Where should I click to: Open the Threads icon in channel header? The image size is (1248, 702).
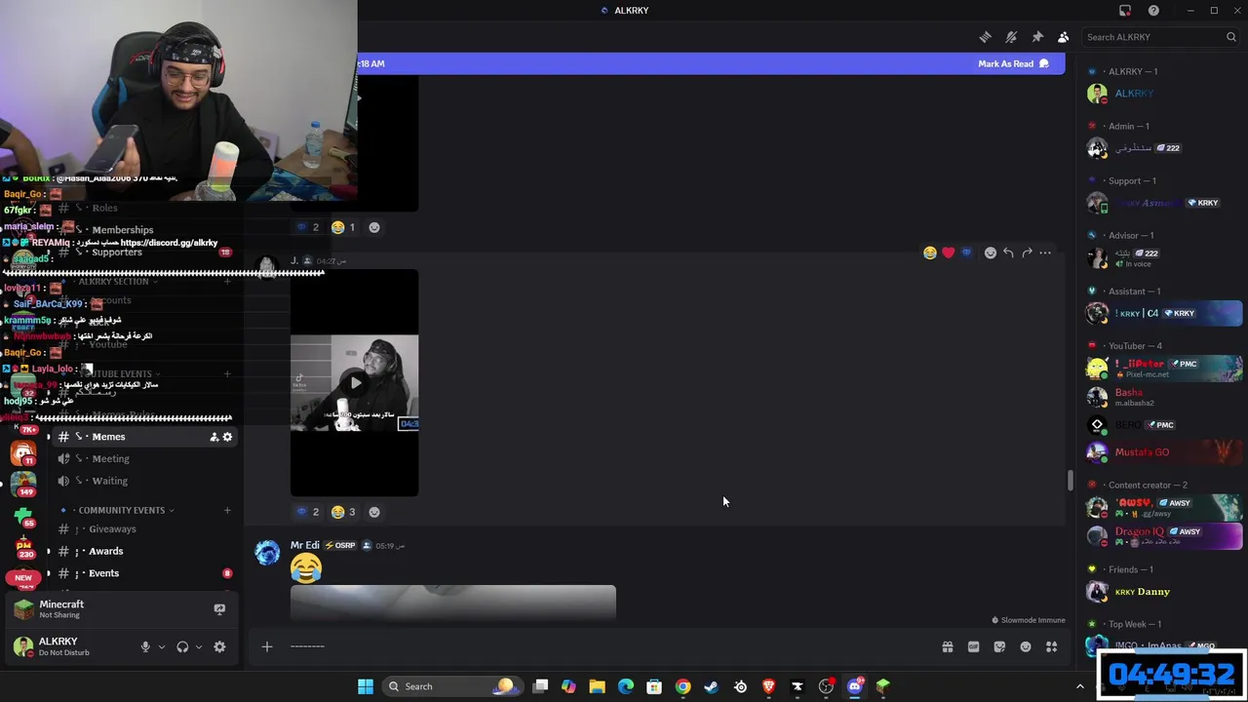(986, 37)
